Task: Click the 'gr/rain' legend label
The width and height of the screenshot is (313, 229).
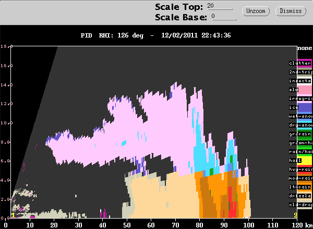Action: pos(300,134)
